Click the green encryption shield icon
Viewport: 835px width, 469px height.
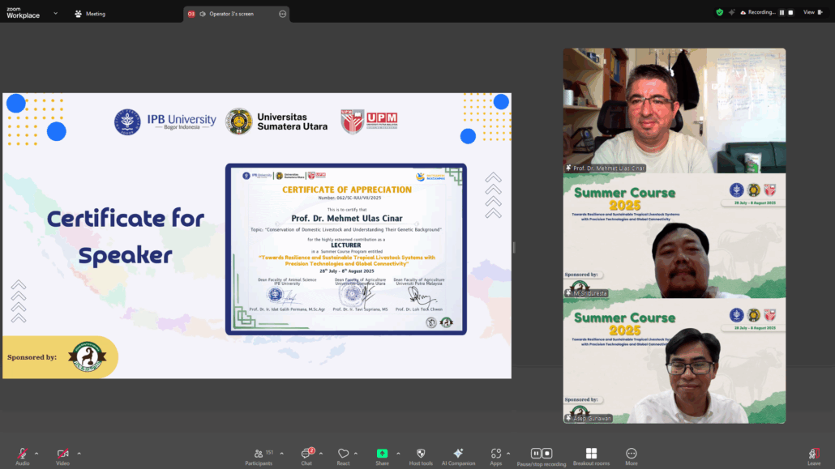pyautogui.click(x=719, y=12)
